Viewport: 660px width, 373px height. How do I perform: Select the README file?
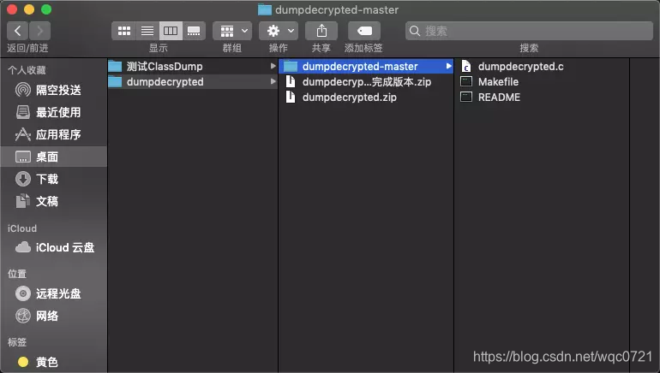[x=542, y=97]
